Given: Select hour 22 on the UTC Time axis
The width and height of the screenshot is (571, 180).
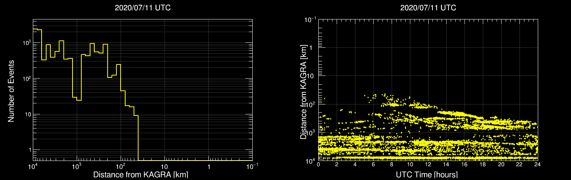Looking at the screenshot, I should coord(519,164).
